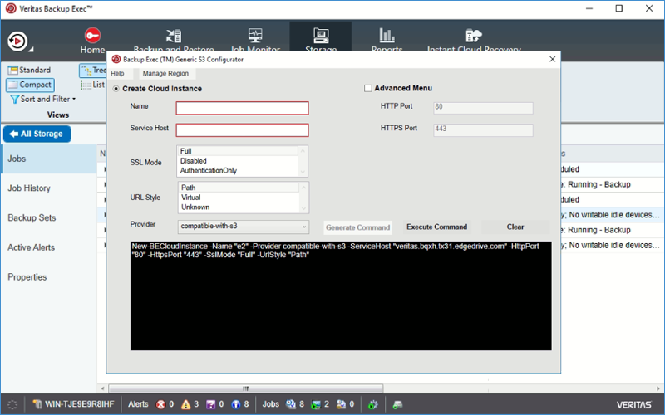Viewport: 665px width, 415px height.
Task: Open the Manage Region menu
Action: pyautogui.click(x=165, y=73)
